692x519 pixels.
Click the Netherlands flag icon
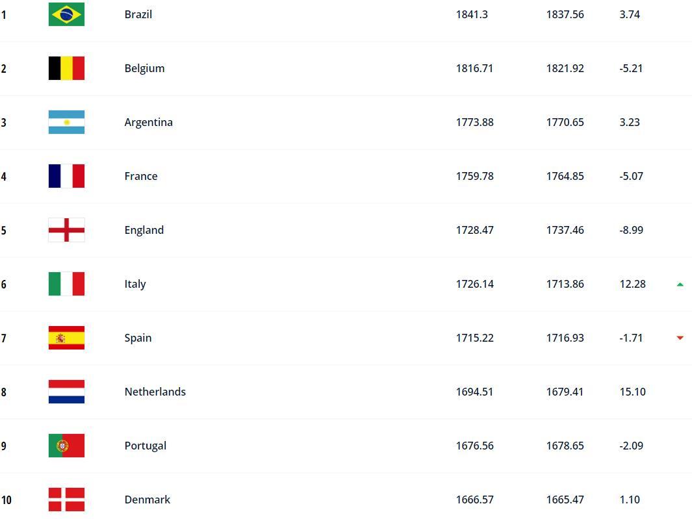click(66, 392)
